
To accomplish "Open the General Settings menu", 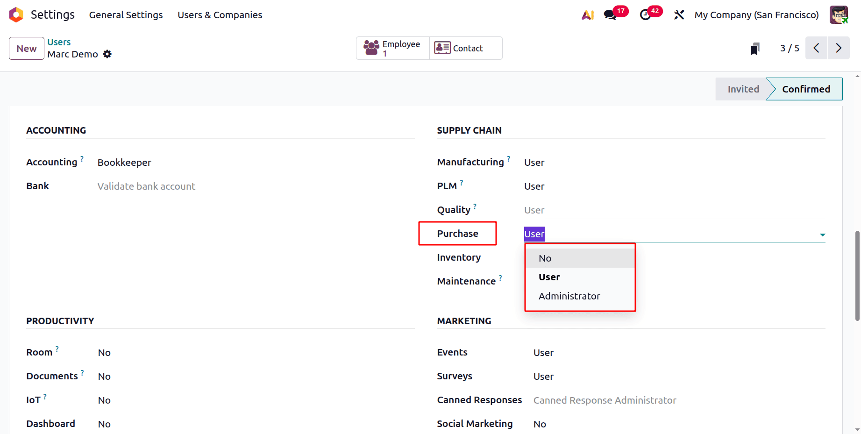I will (x=126, y=14).
